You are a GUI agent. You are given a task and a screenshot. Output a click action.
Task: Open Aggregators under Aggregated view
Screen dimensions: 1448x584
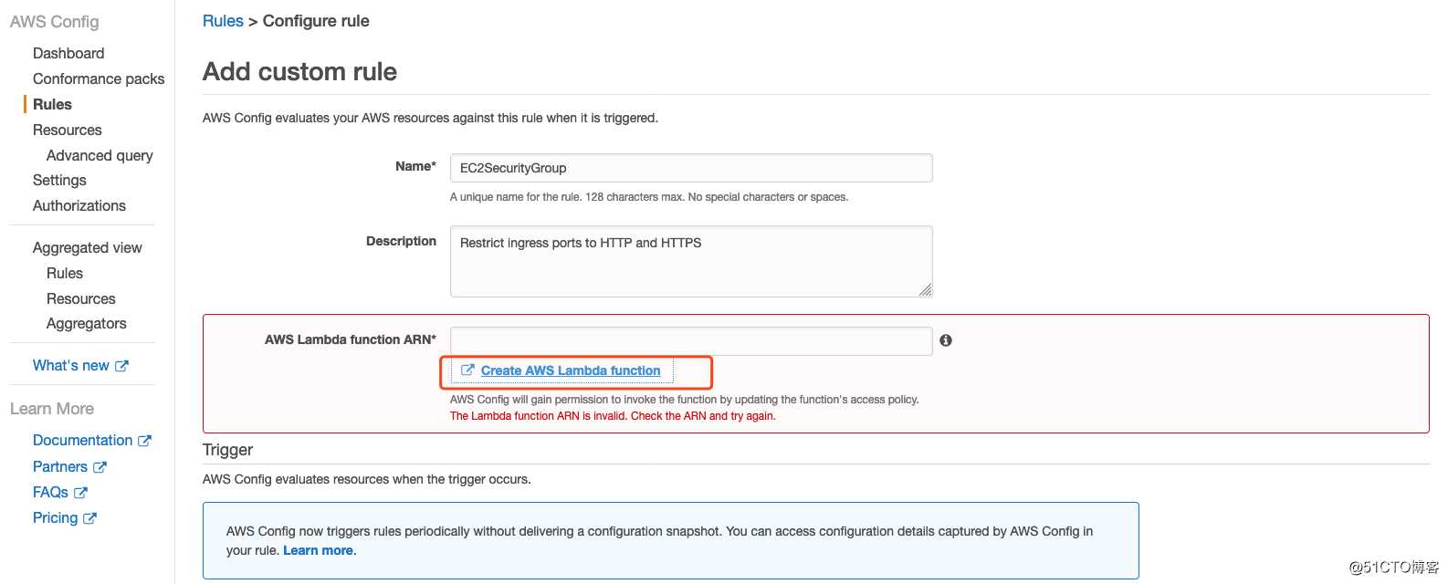coord(87,323)
